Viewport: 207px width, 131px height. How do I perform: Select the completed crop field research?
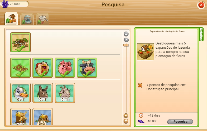point(21,68)
